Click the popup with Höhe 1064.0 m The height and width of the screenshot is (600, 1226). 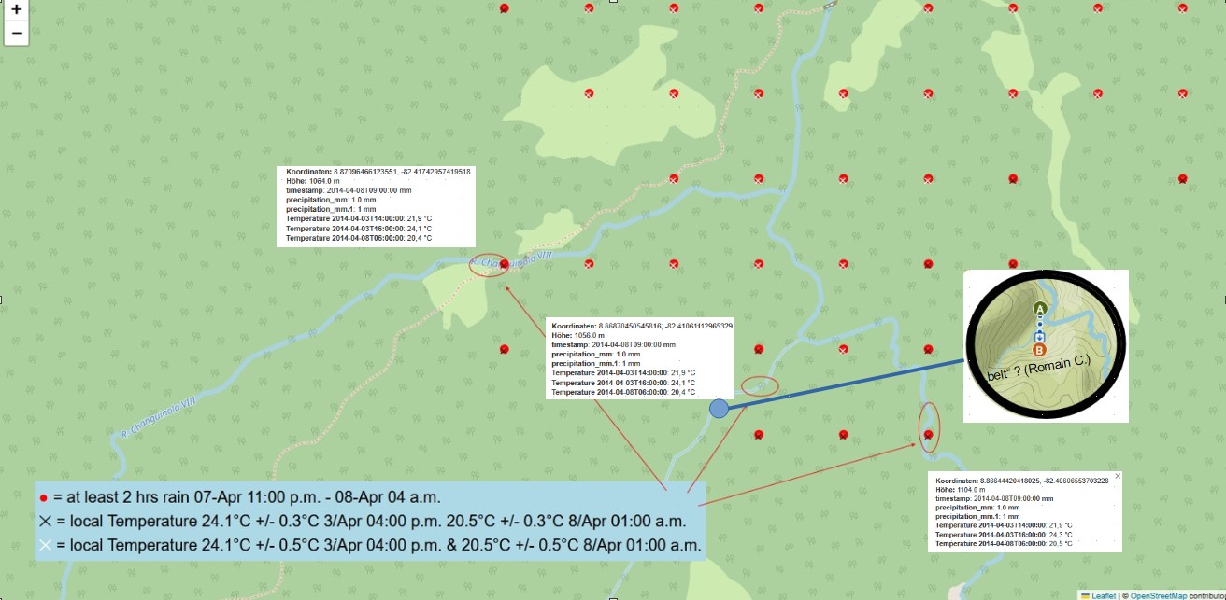click(x=377, y=206)
